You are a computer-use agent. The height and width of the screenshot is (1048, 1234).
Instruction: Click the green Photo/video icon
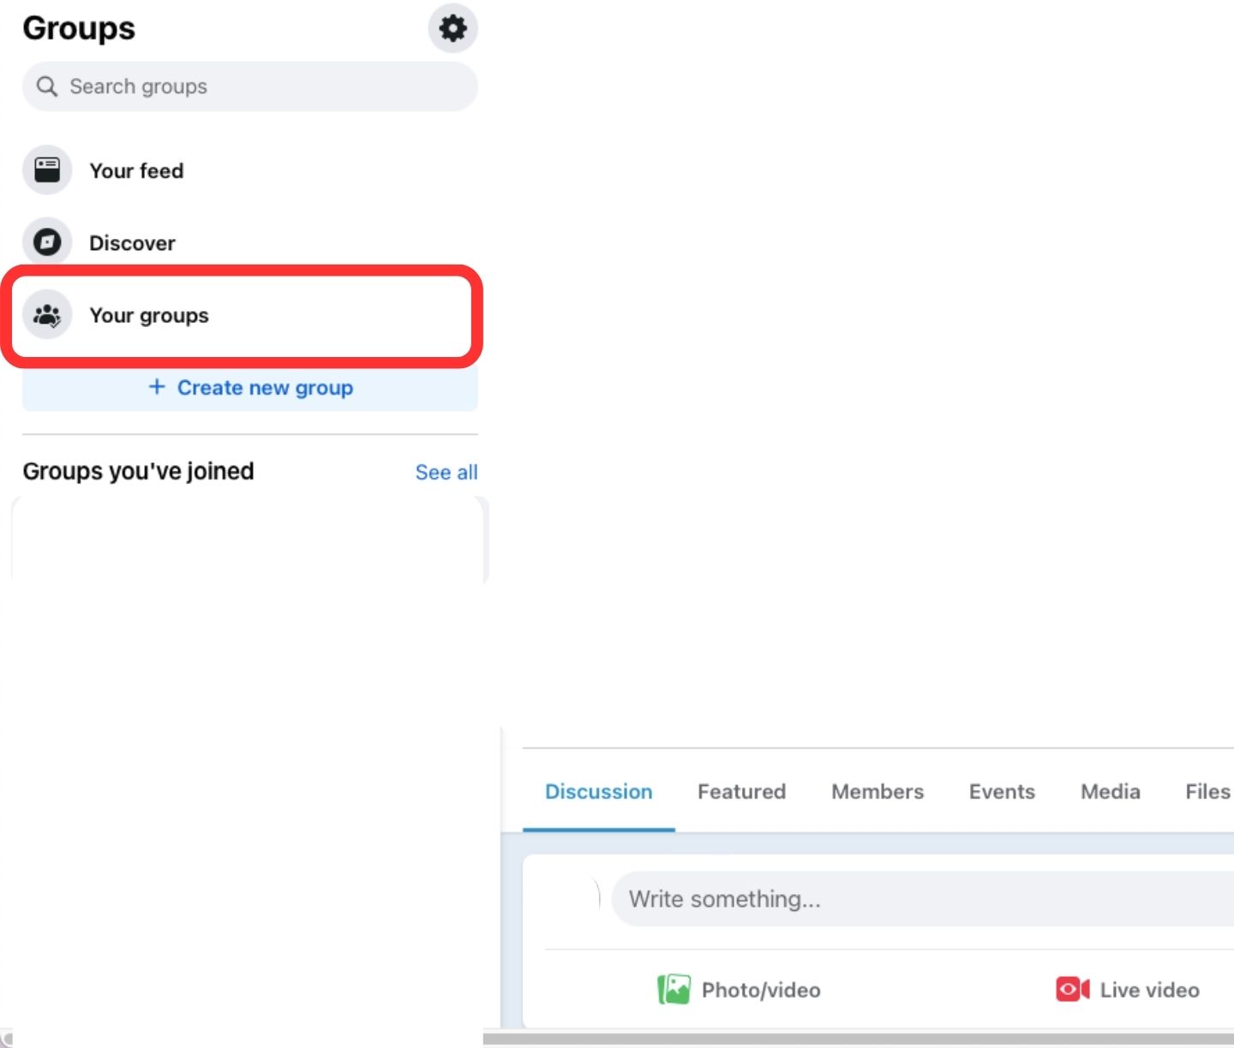pos(674,989)
